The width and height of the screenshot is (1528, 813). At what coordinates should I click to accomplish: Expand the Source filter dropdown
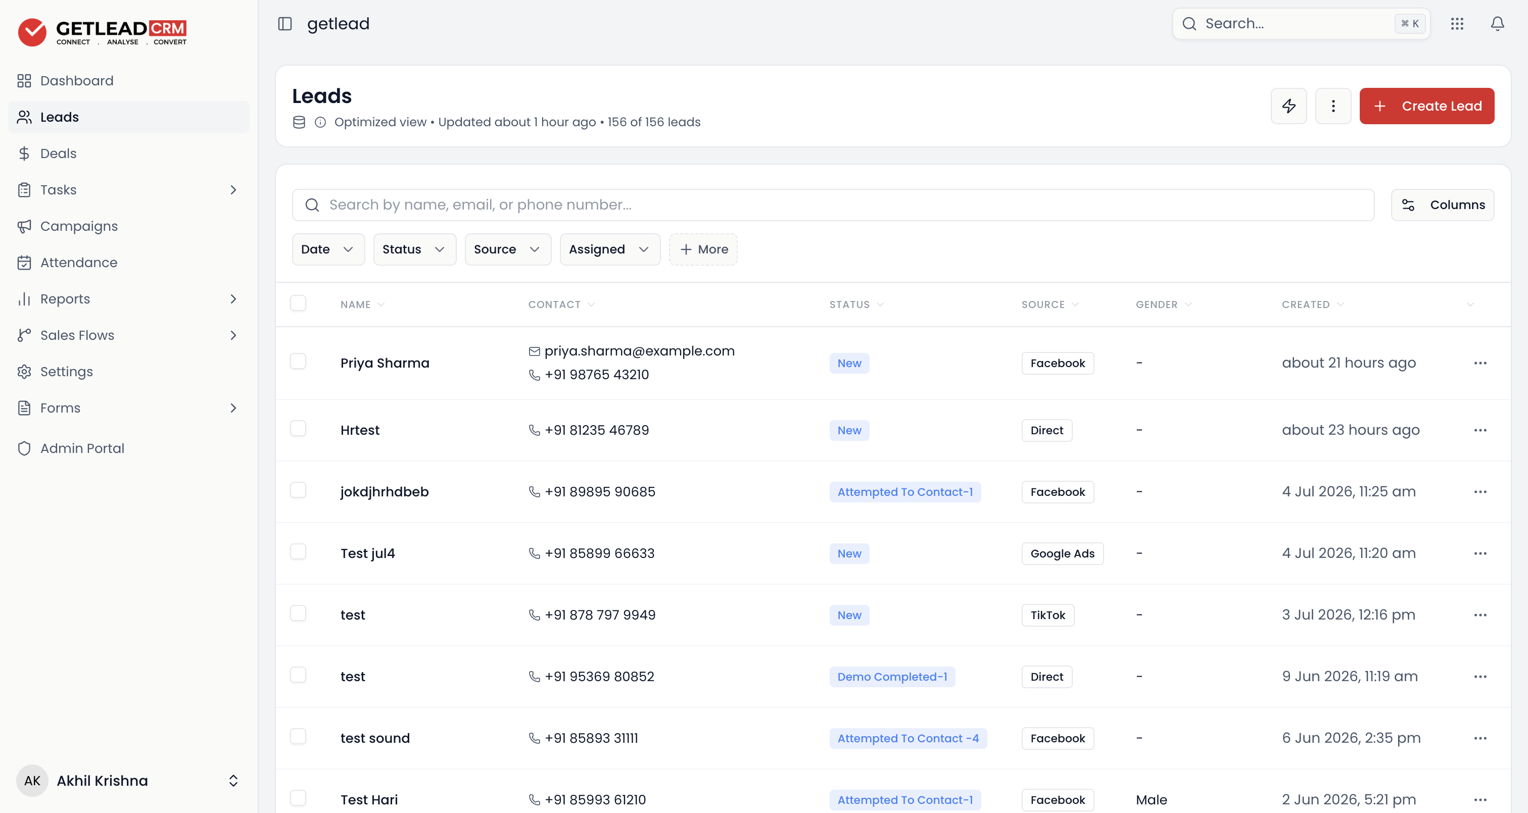508,249
